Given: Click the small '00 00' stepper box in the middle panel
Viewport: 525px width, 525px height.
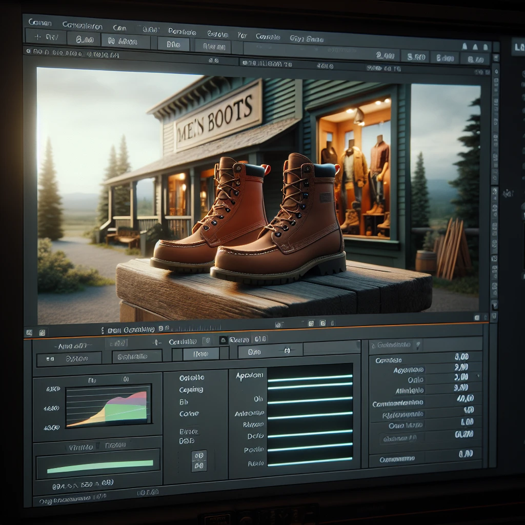Looking at the screenshot, I should (199, 461).
